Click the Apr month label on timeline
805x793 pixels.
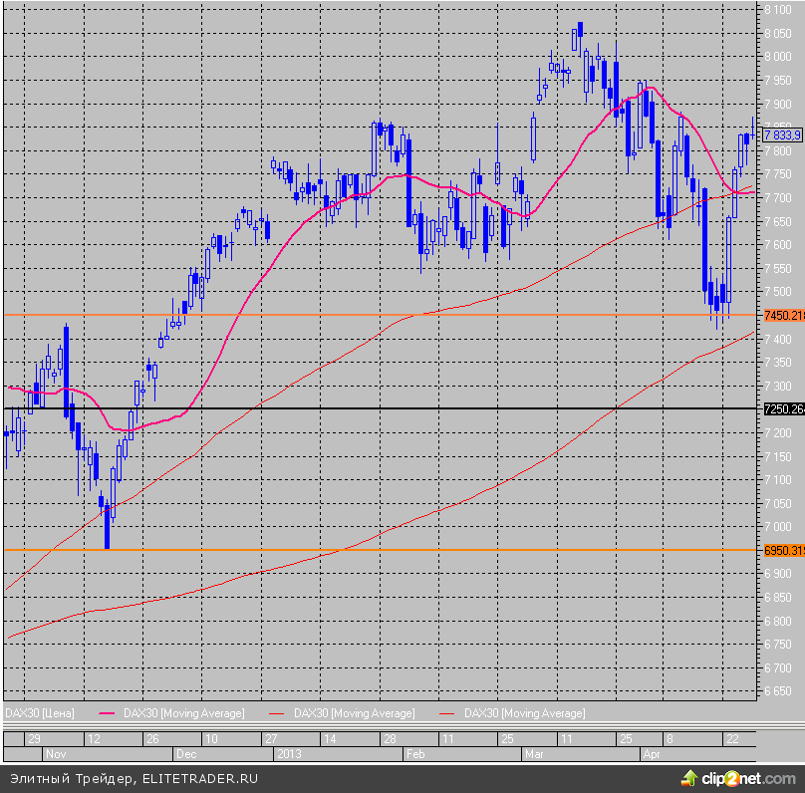651,754
